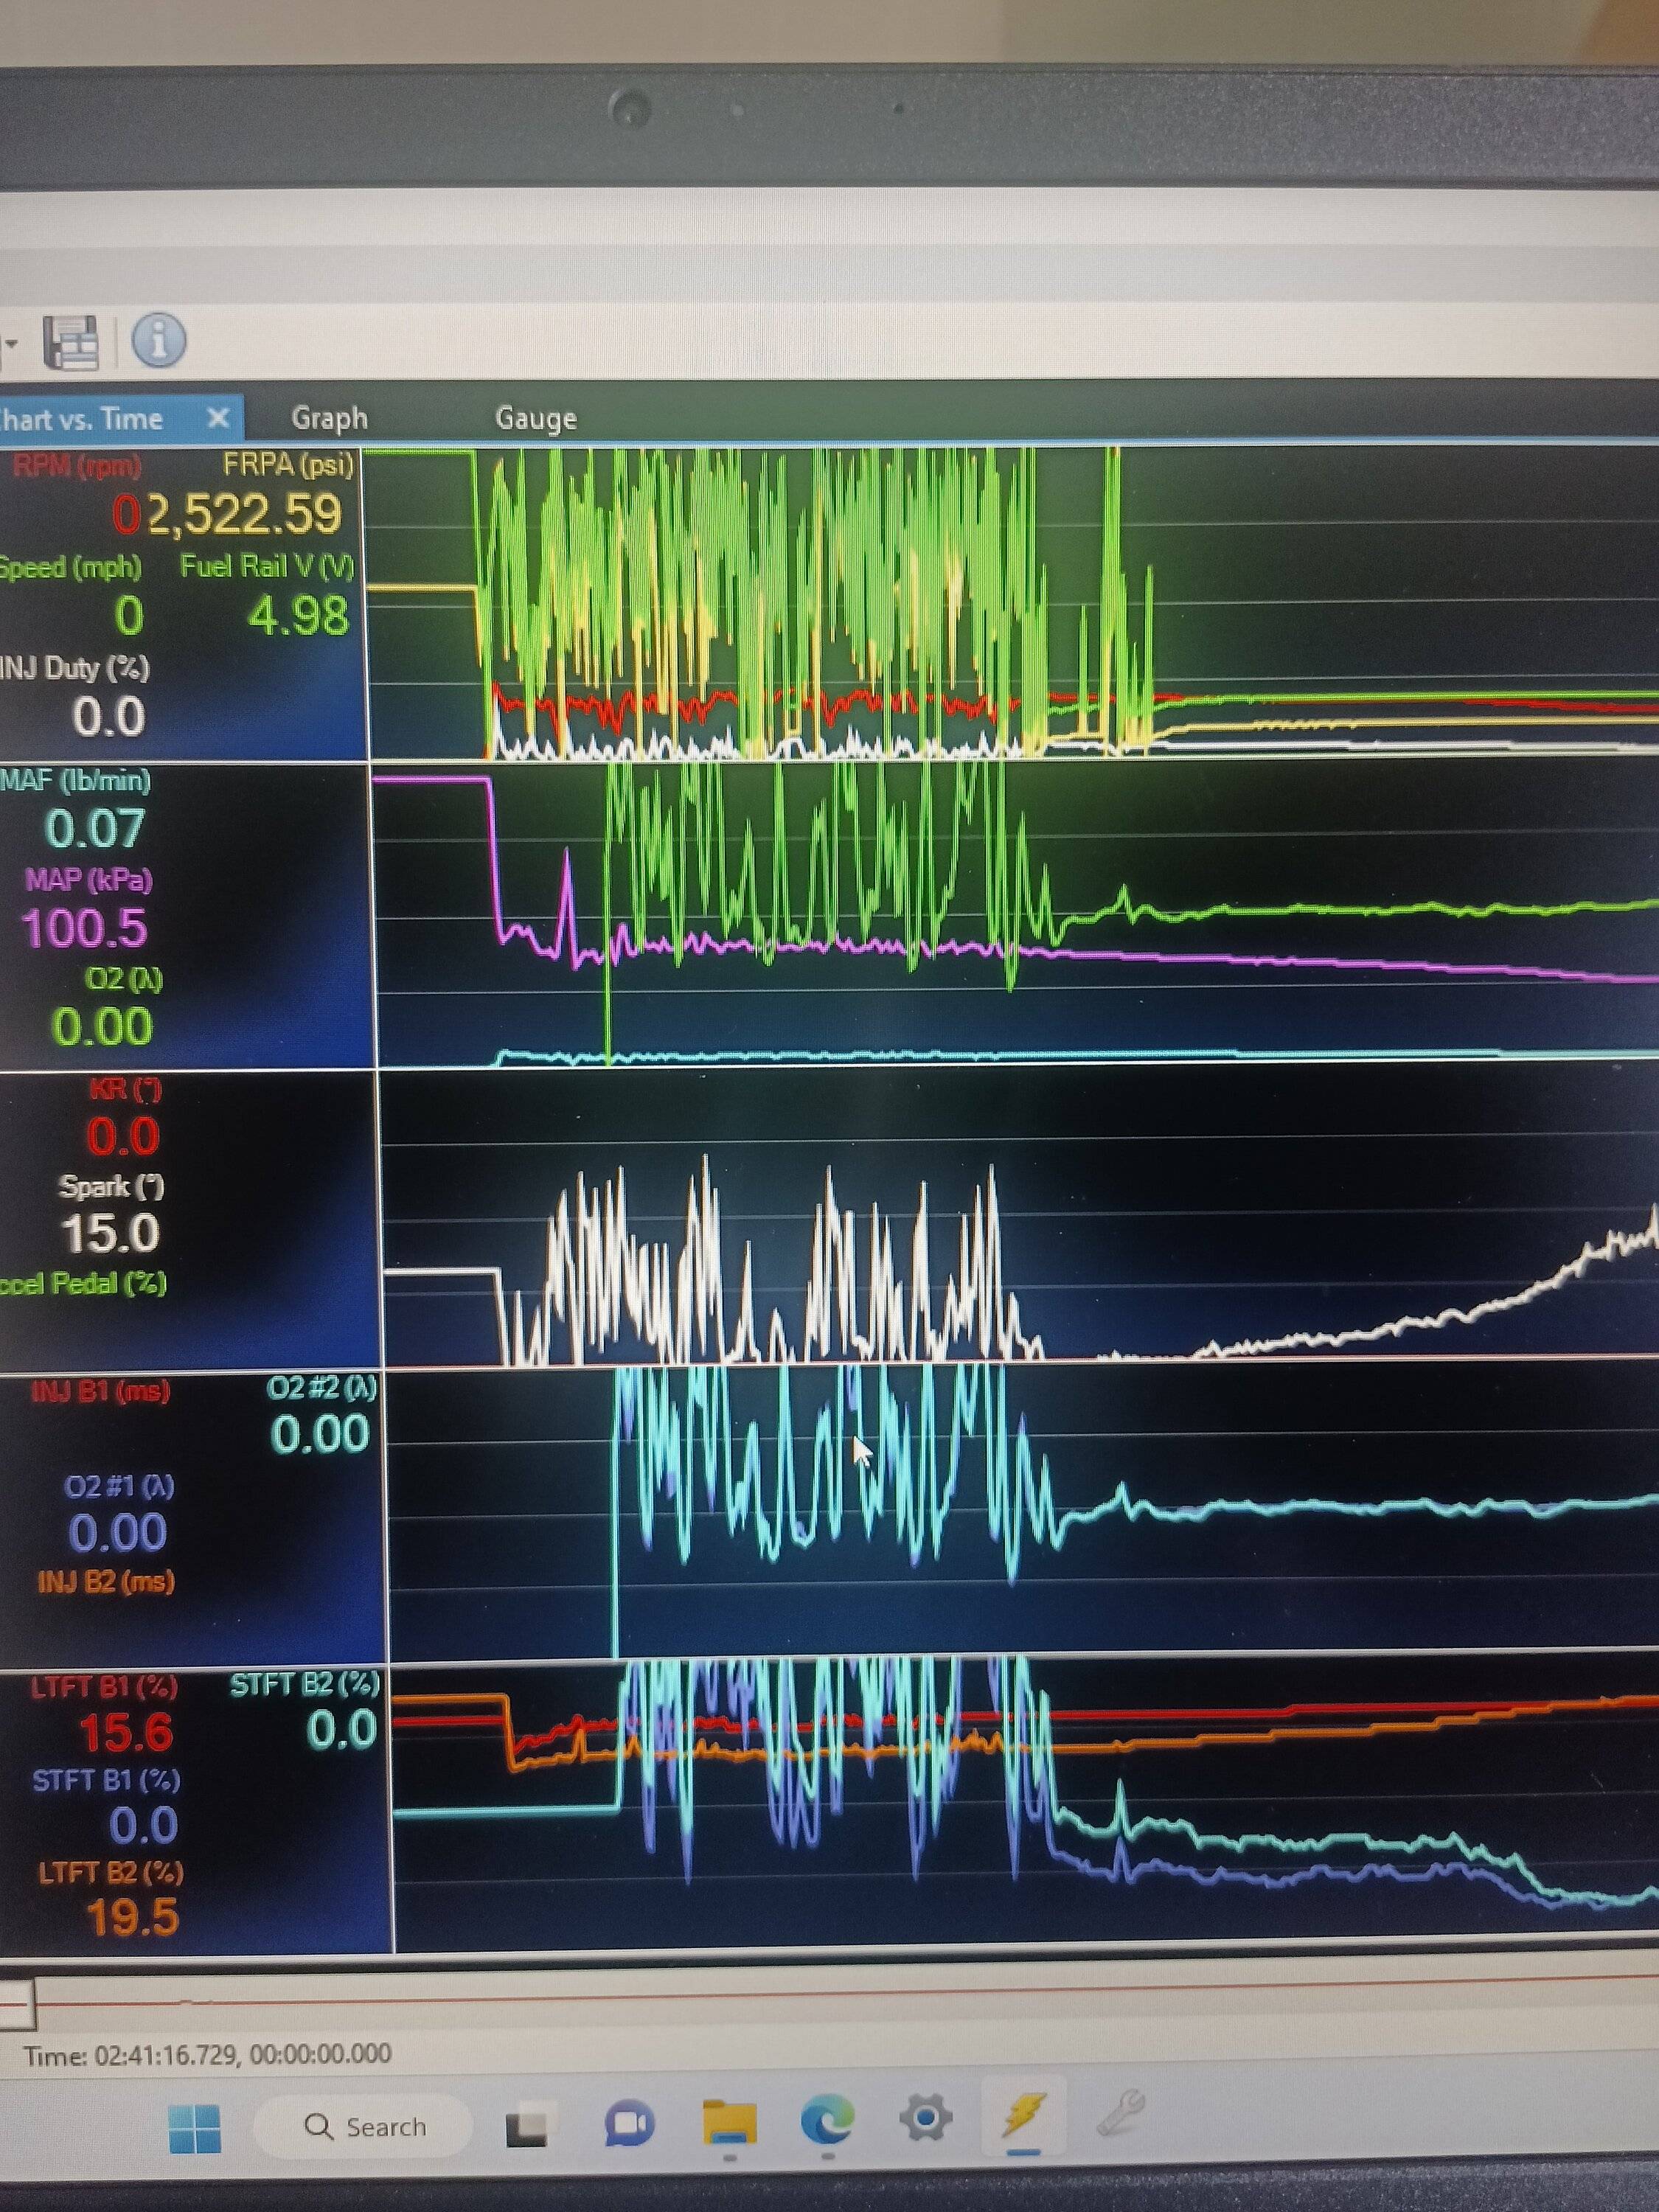Viewport: 1659px width, 2212px height.
Task: Select the LTFT B2 (%) label
Action: pos(110,1873)
